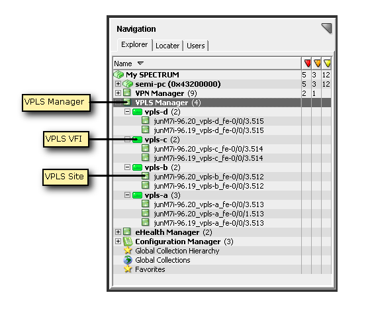Click the VPLS Manager icon
This screenshot has width=370, height=311.
coord(127,102)
